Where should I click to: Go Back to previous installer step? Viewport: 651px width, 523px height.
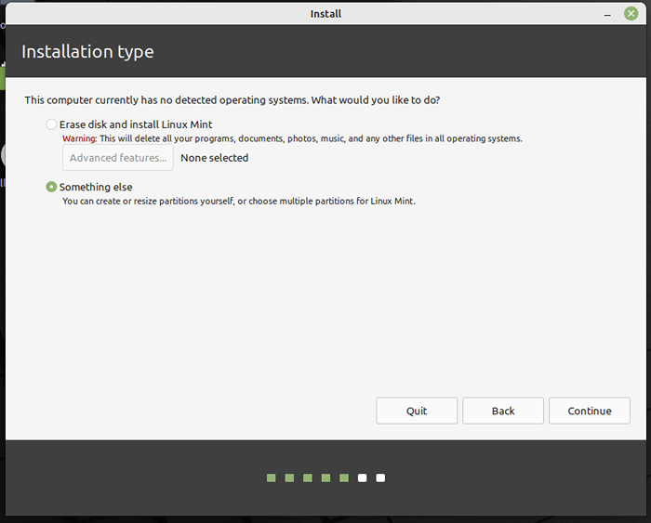[503, 411]
